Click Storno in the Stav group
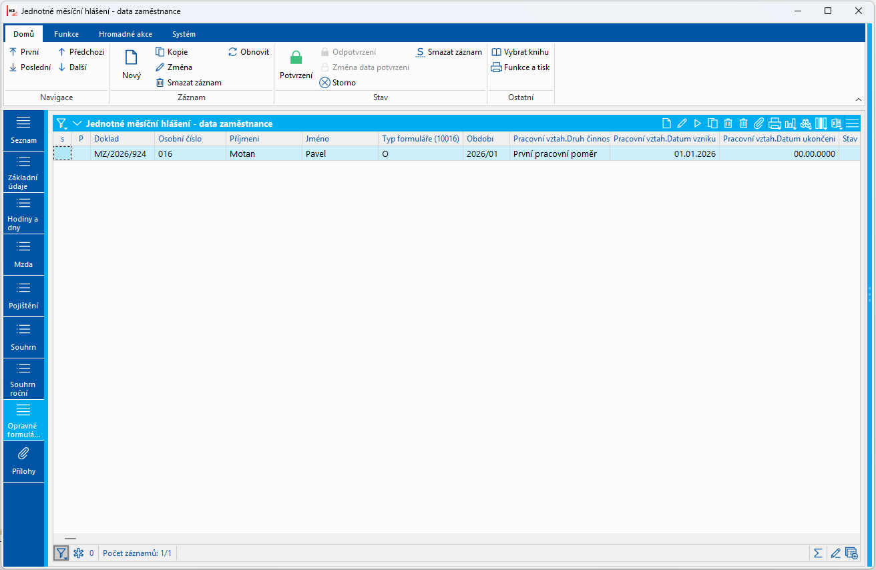This screenshot has width=876, height=570. (x=338, y=83)
